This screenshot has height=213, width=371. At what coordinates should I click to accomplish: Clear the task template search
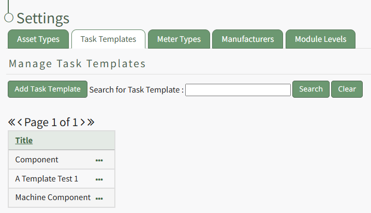[347, 89]
